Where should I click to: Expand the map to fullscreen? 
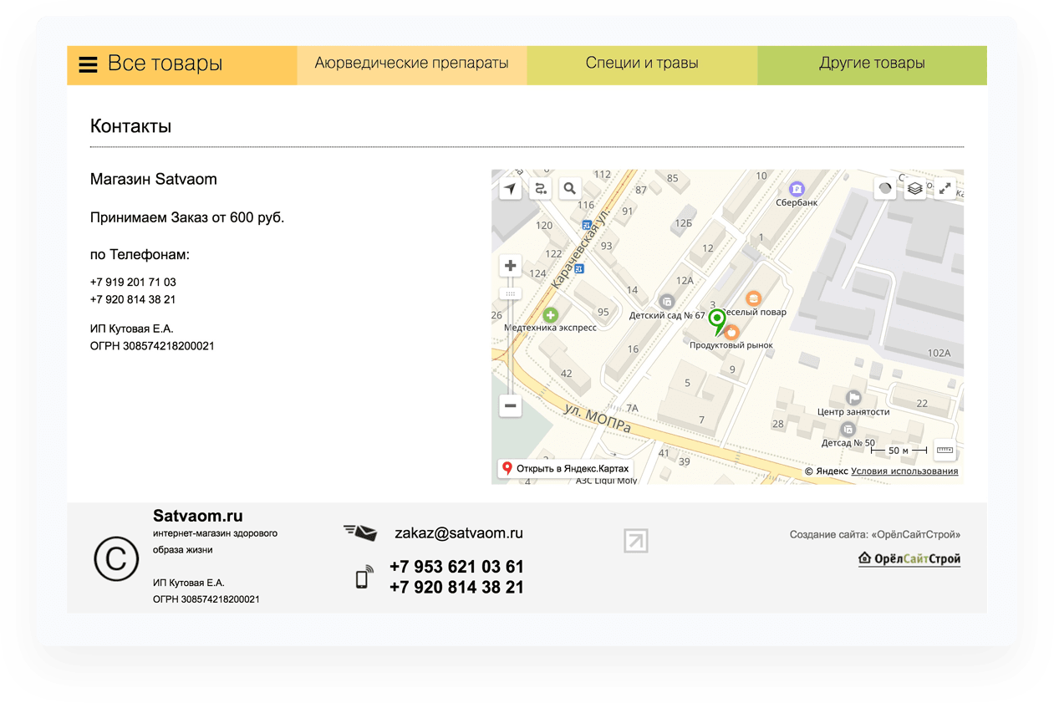point(945,189)
